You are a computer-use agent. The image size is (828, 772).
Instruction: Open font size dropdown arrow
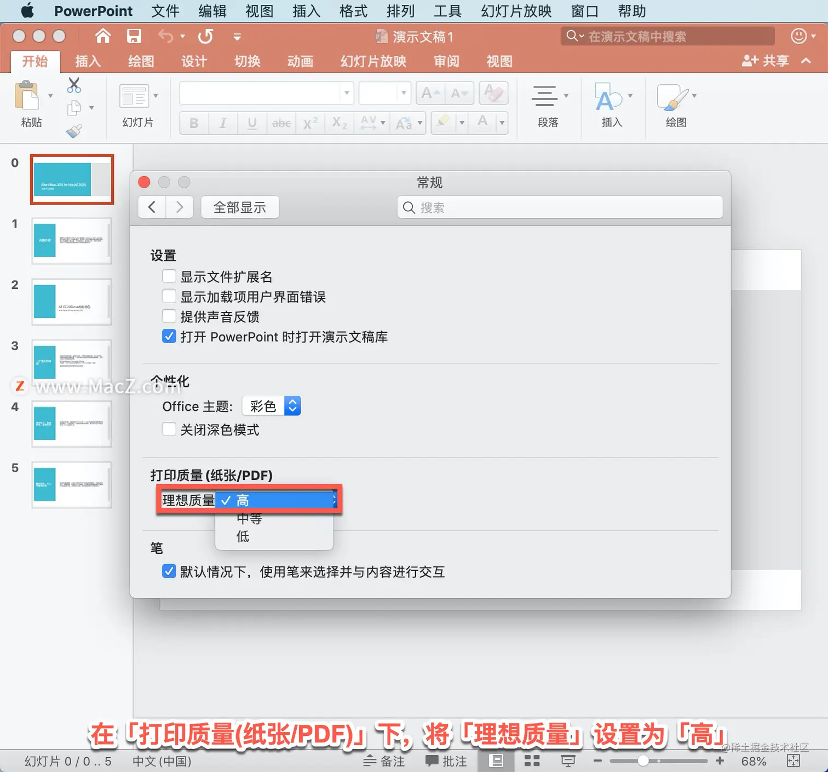pyautogui.click(x=404, y=93)
